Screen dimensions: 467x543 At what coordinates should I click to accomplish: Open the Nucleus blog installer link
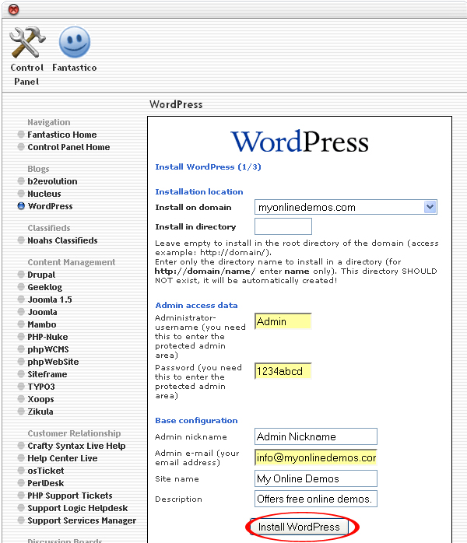[44, 194]
